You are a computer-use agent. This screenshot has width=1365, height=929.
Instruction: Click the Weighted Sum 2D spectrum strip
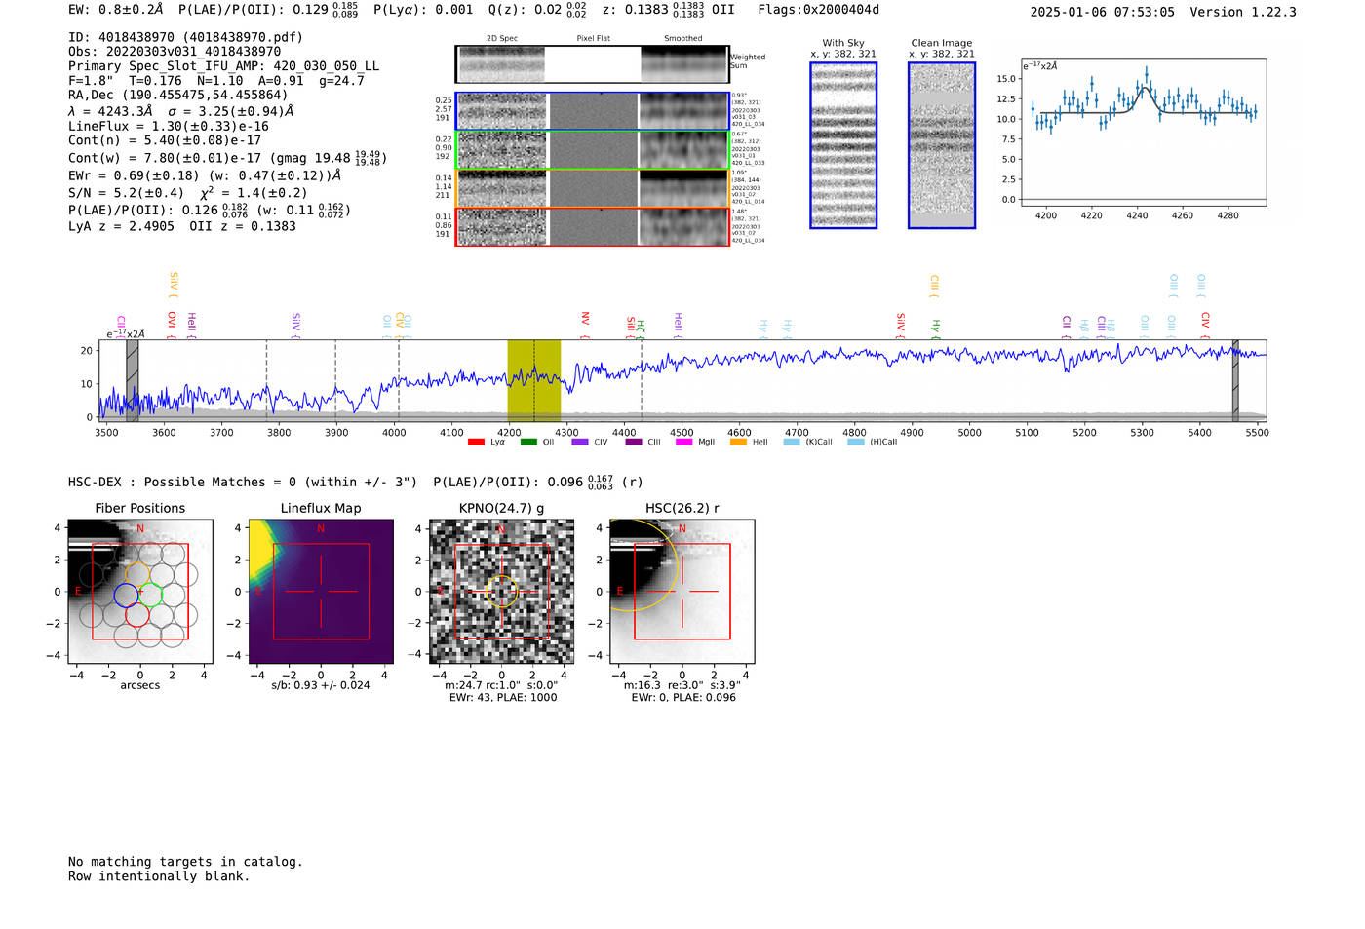click(592, 64)
